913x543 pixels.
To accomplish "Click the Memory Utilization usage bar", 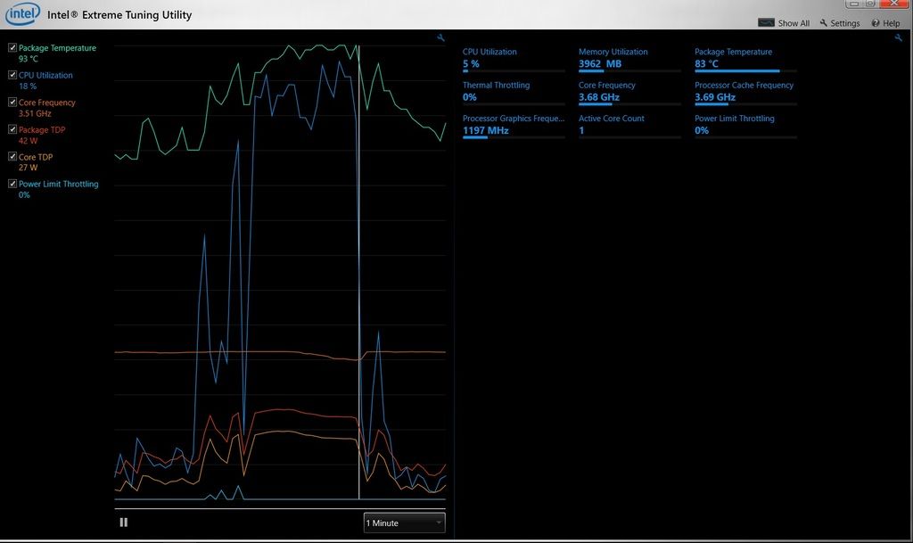I will (x=629, y=71).
